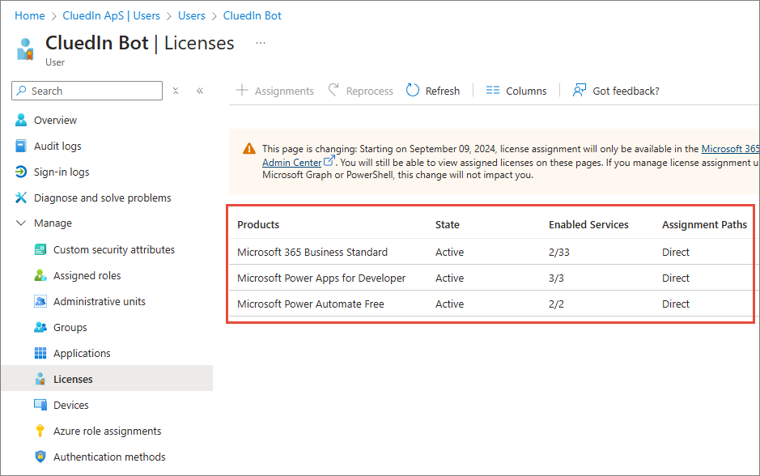Image resolution: width=760 pixels, height=476 pixels.
Task: Click the Reprocess icon
Action: coord(333,90)
